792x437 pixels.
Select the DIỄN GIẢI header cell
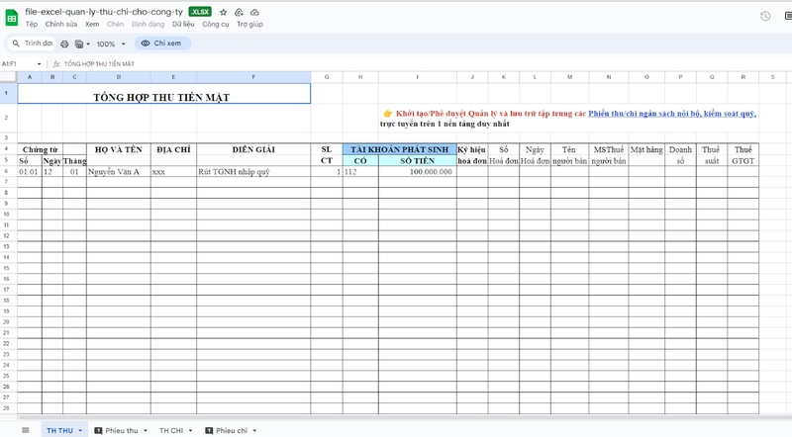(x=253, y=149)
